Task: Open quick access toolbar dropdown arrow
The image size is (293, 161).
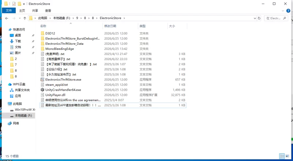Action: pyautogui.click(x=24, y=4)
